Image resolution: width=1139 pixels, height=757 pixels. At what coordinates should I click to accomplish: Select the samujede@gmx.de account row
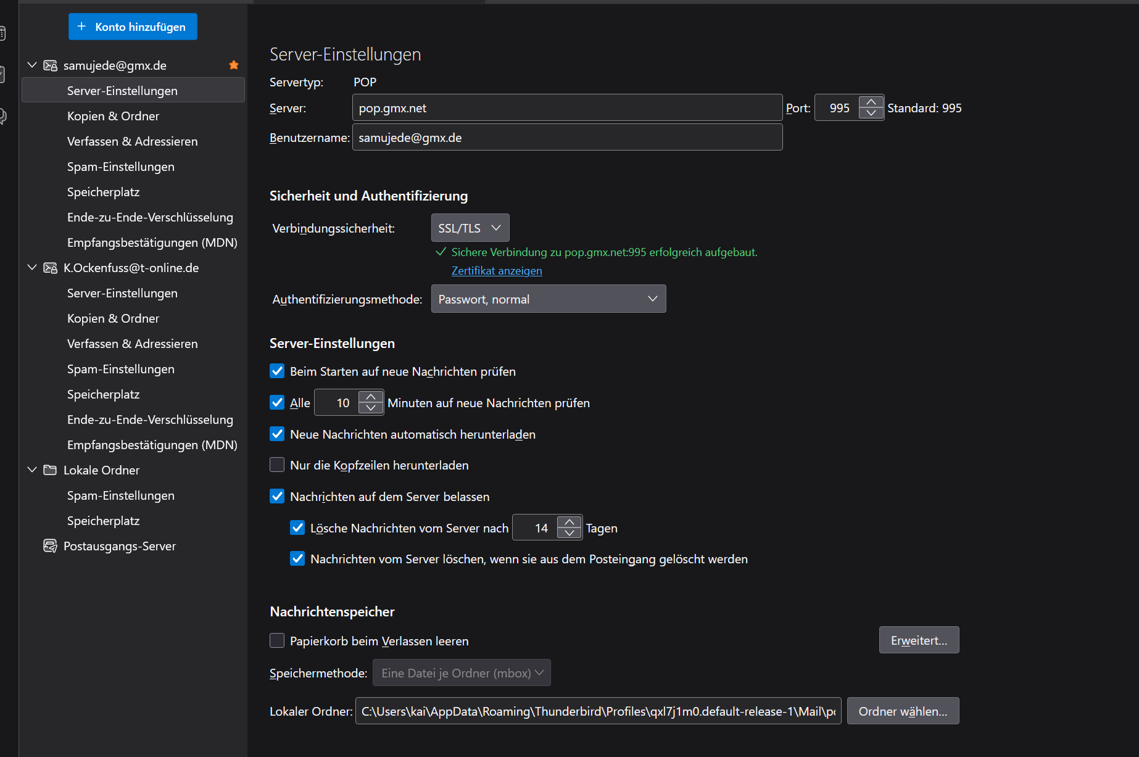coord(133,65)
